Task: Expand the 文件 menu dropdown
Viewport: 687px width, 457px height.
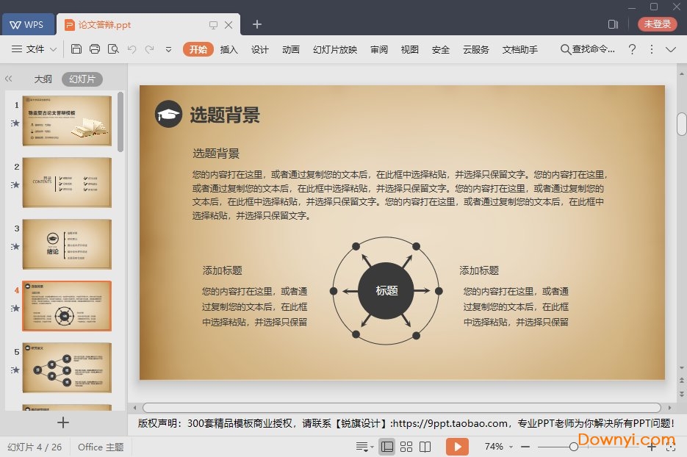Action: (35, 49)
